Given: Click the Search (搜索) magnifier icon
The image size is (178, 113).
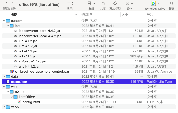Looking at the screenshot, I should pos(172,3).
